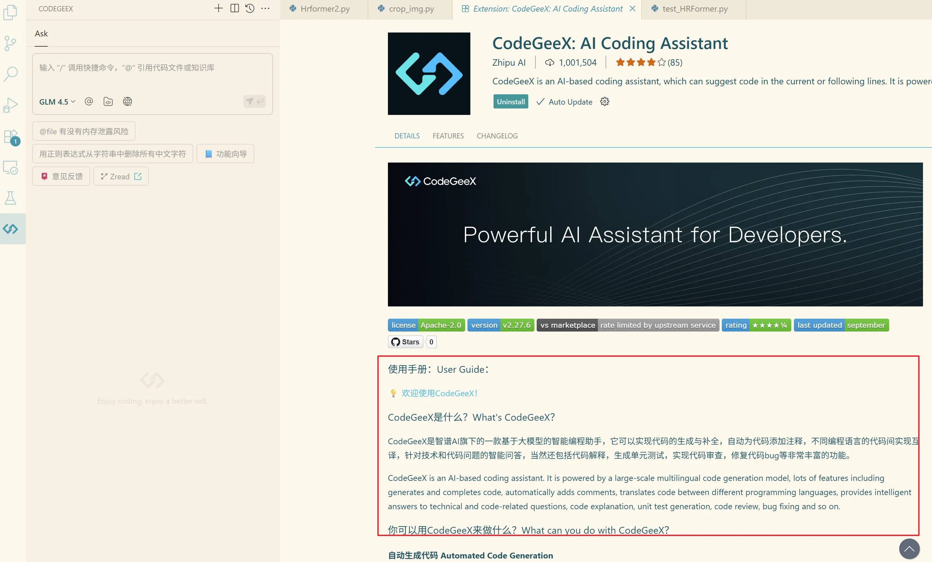The height and width of the screenshot is (562, 932).
Task: Toggle the Auto Update checkbox
Action: [564, 102]
